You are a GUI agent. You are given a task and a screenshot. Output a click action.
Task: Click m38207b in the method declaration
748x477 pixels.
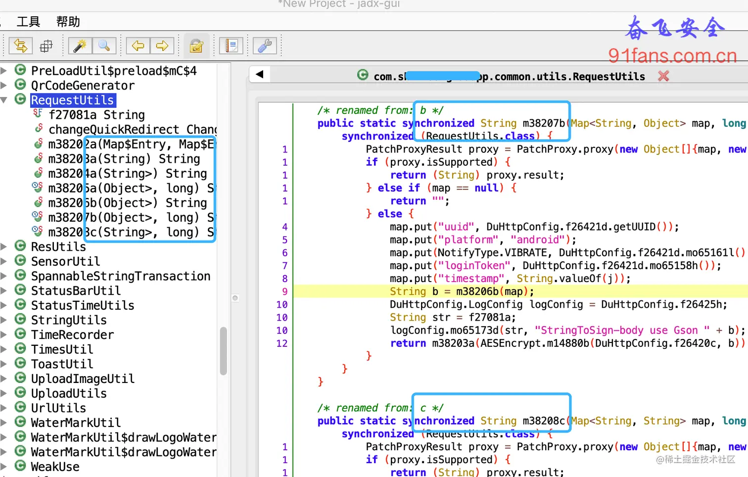pos(544,123)
